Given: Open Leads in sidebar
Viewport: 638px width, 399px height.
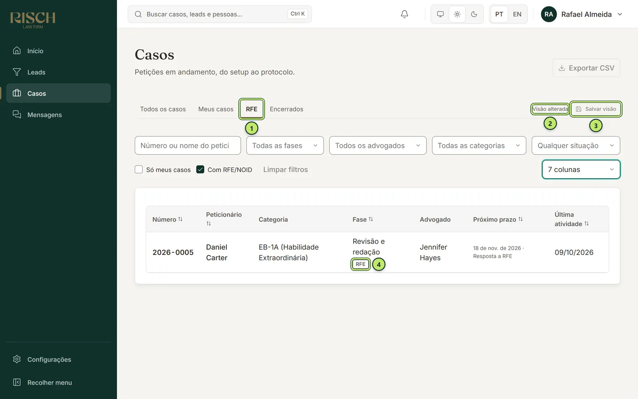Looking at the screenshot, I should (58, 72).
